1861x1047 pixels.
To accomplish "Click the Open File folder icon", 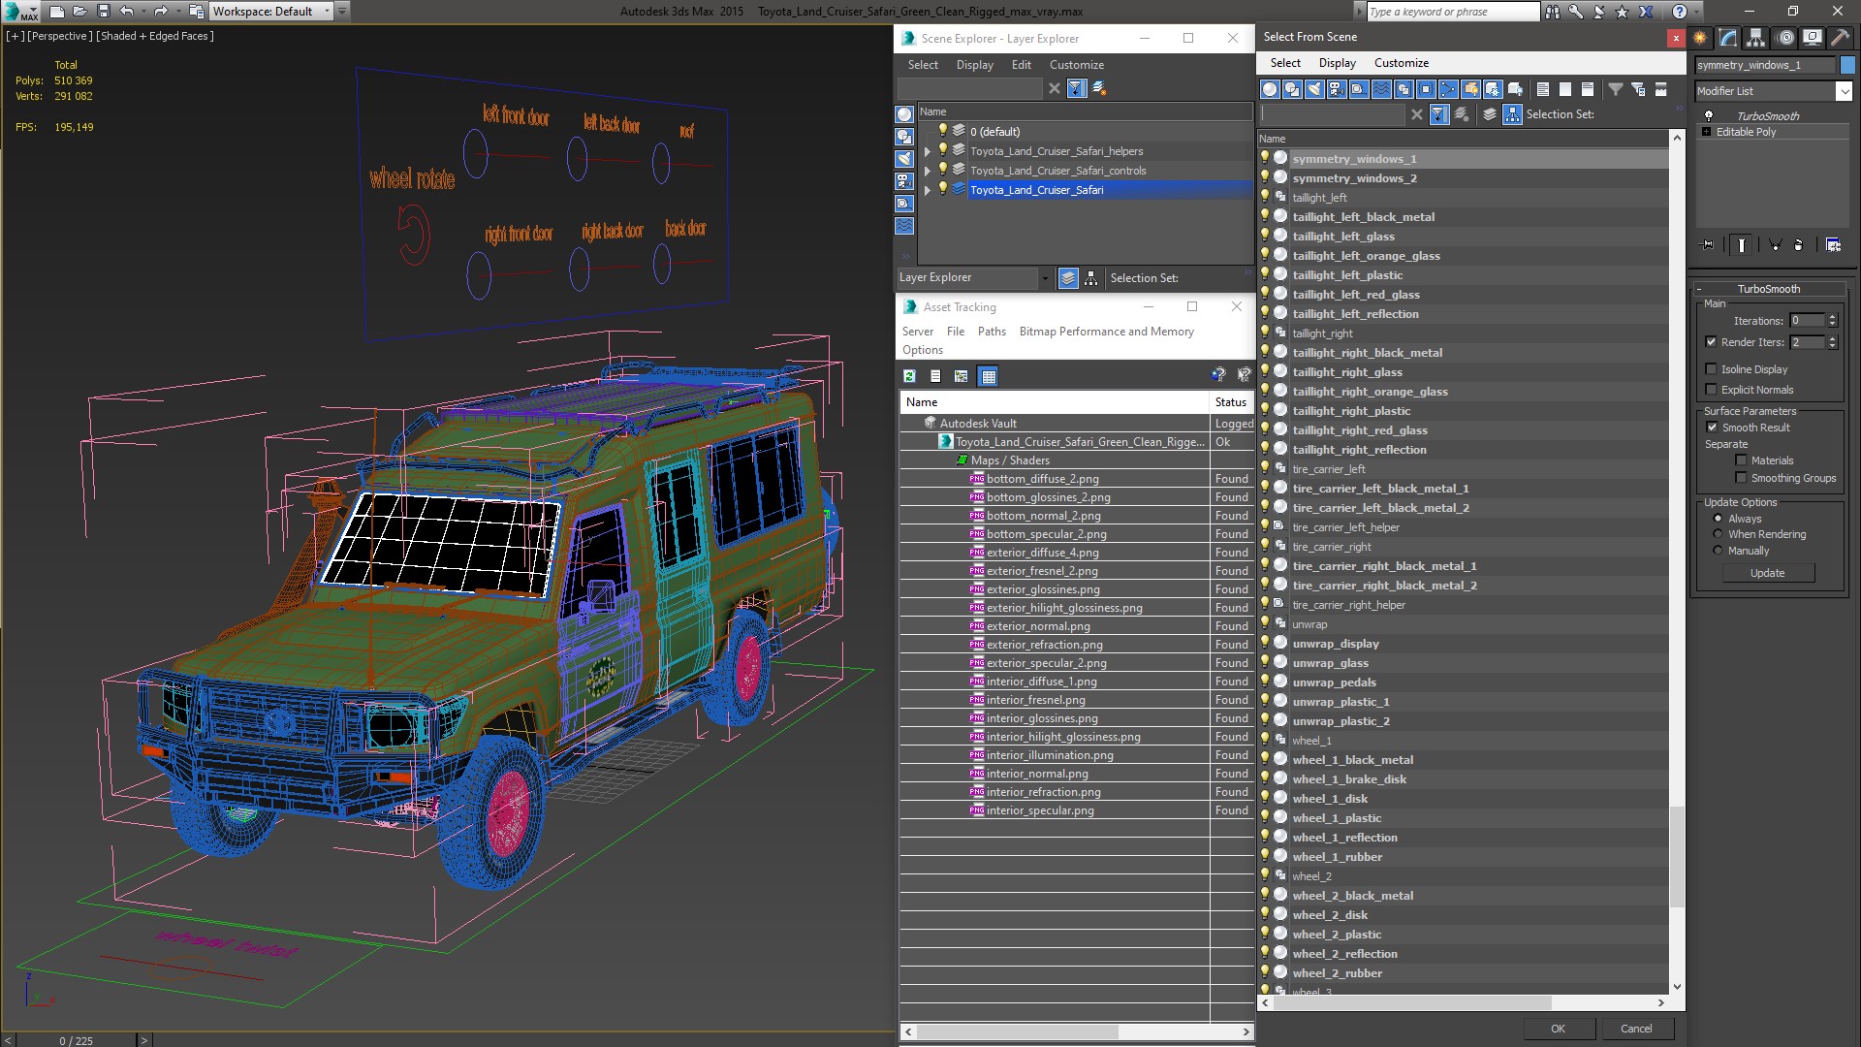I will coord(80,12).
